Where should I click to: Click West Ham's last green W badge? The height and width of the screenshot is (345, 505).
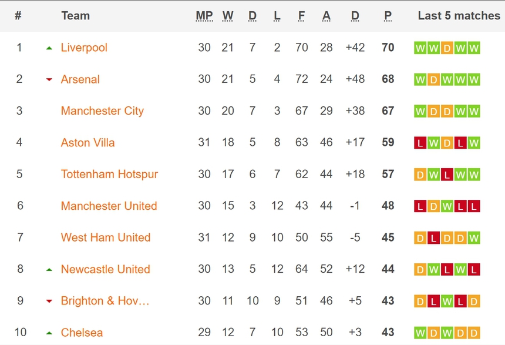[474, 238]
